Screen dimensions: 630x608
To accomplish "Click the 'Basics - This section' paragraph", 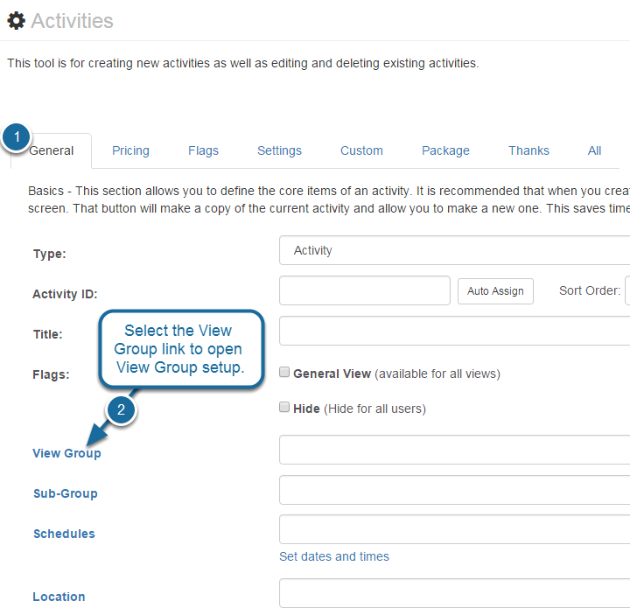I will click(x=329, y=199).
